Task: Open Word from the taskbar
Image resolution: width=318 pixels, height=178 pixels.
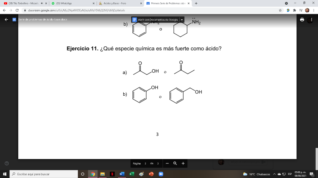Action: point(122,174)
